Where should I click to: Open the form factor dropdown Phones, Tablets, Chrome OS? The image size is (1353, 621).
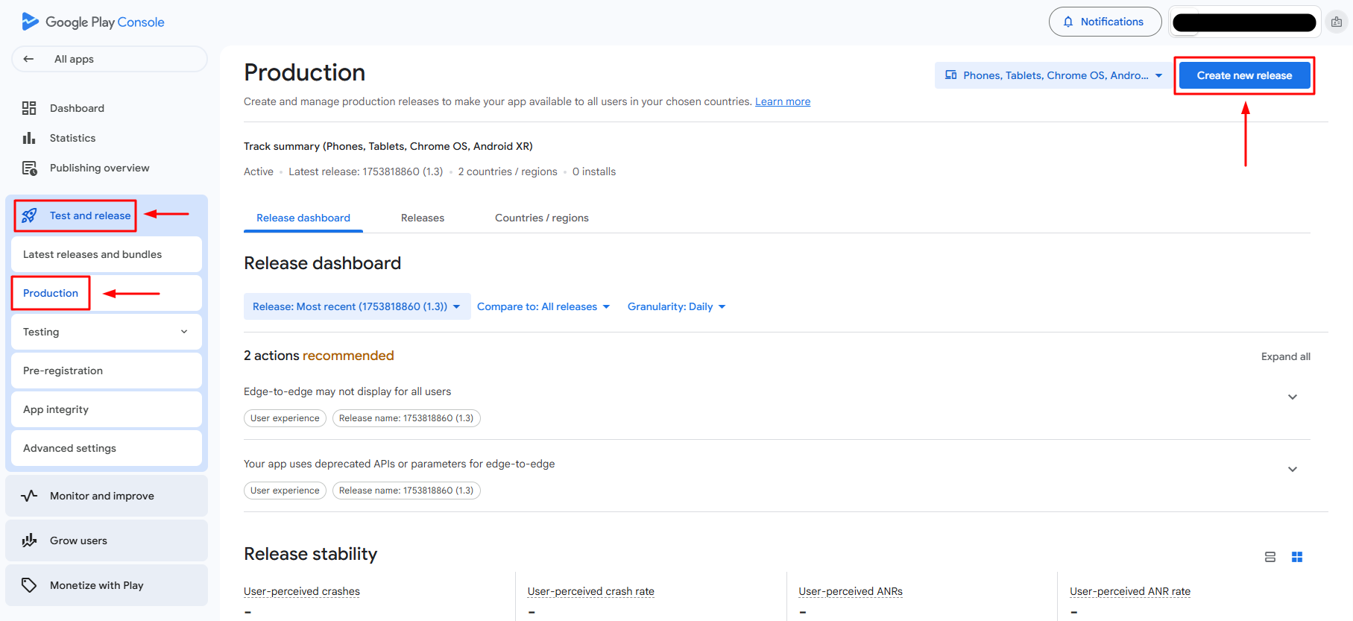1053,75
